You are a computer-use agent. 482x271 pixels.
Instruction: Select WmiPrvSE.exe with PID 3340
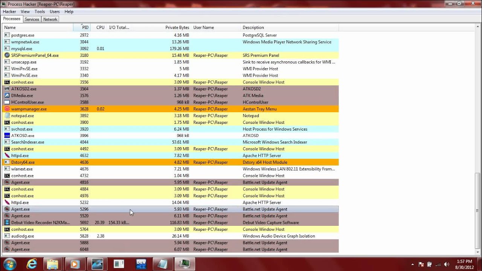(171, 75)
